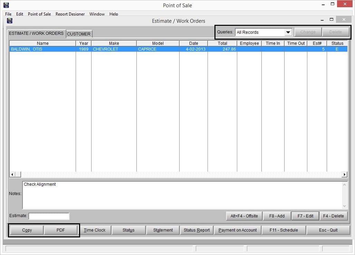
Task: Switch to the CUSTOMER tab
Action: pyautogui.click(x=79, y=34)
